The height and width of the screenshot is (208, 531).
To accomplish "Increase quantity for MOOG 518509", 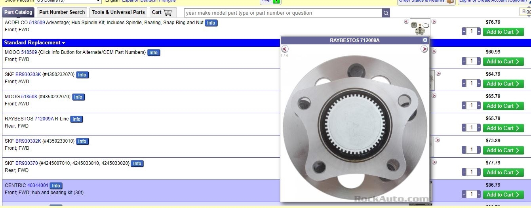I will pyautogui.click(x=479, y=61).
